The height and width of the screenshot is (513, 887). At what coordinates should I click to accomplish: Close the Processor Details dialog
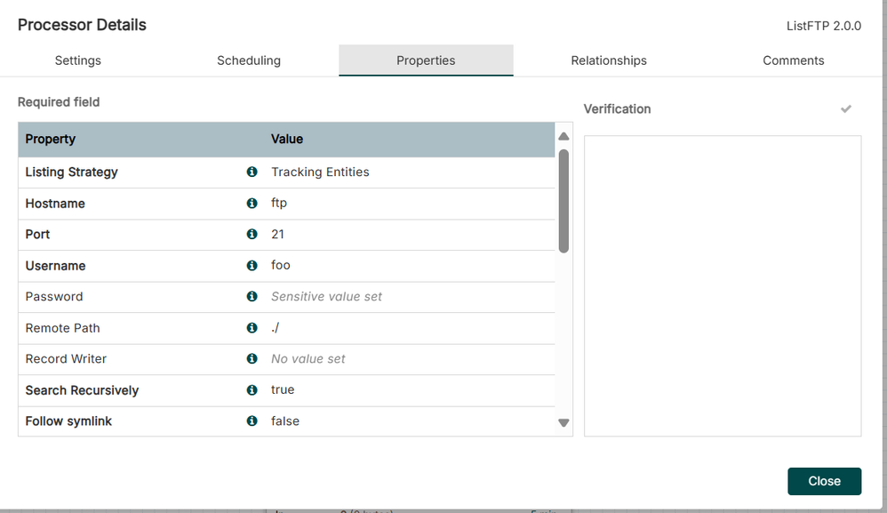(x=824, y=481)
